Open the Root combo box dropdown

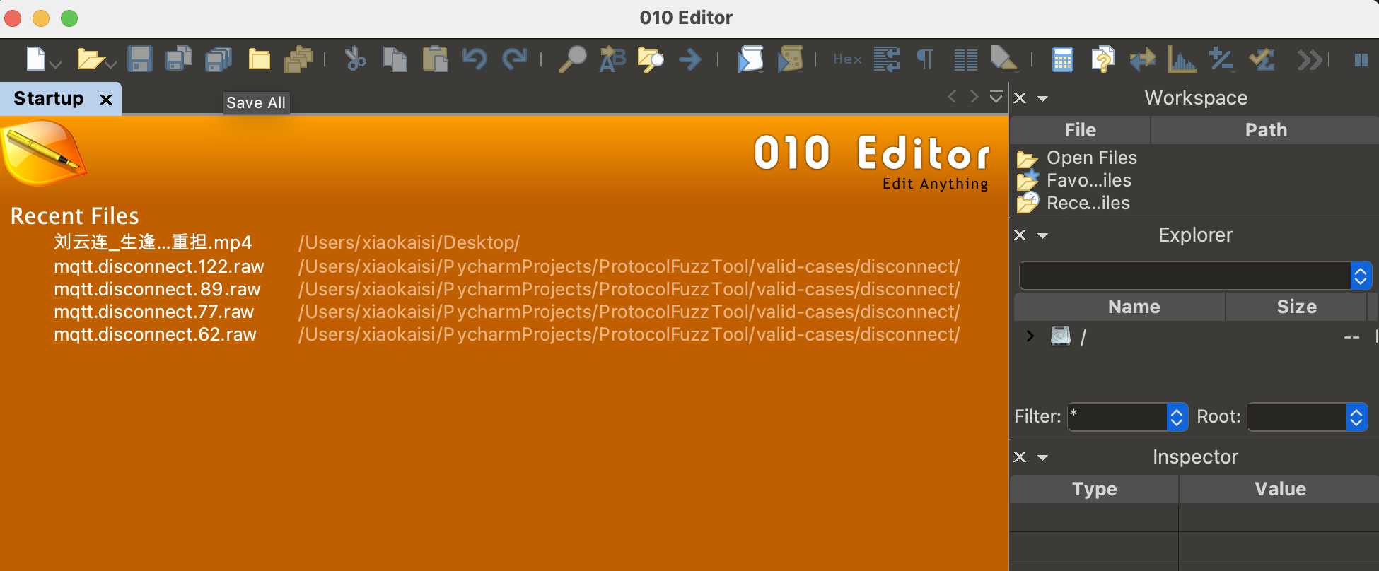click(x=1356, y=417)
